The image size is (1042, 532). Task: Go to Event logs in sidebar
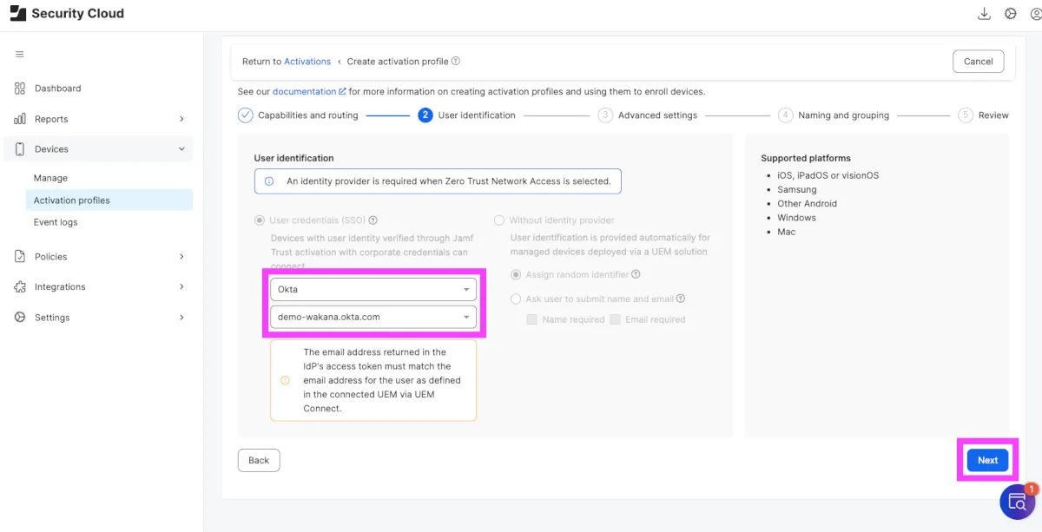56,222
